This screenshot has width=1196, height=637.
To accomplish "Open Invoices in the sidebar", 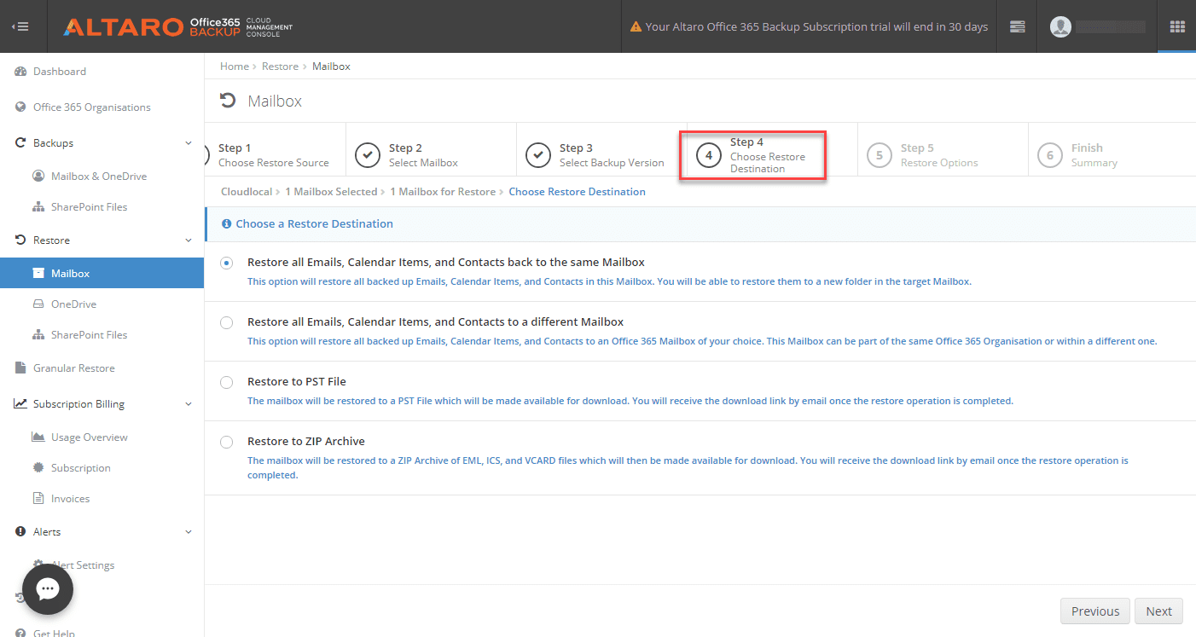I will tap(70, 499).
